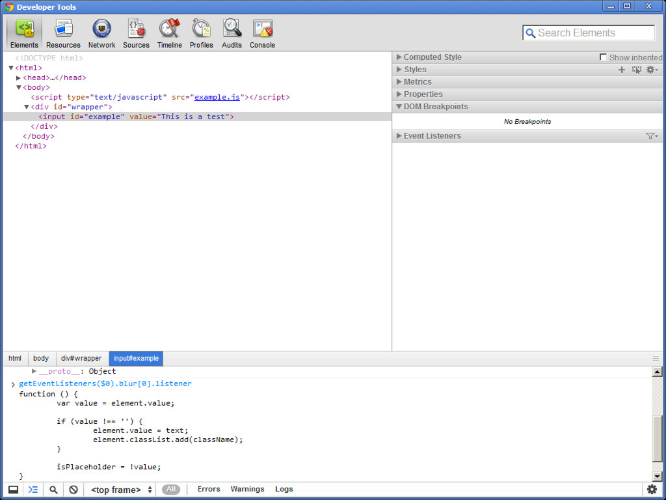666x500 pixels.
Task: Maximize the Developer Tools window
Action: 627,6
